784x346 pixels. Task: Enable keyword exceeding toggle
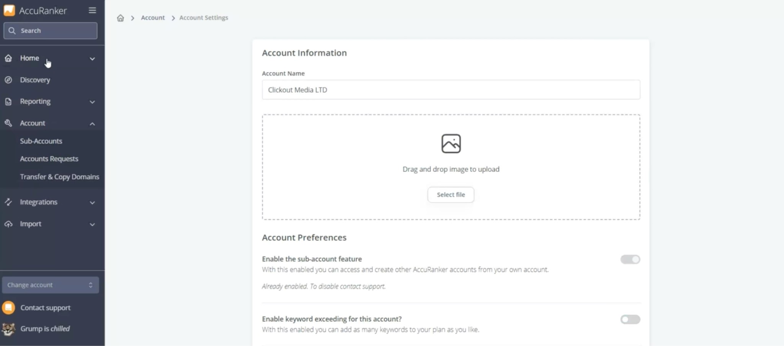630,319
